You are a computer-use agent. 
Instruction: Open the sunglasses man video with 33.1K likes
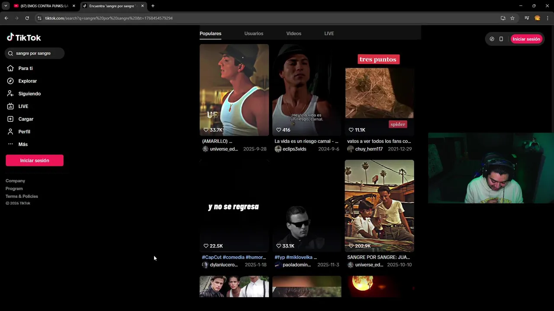(x=307, y=206)
